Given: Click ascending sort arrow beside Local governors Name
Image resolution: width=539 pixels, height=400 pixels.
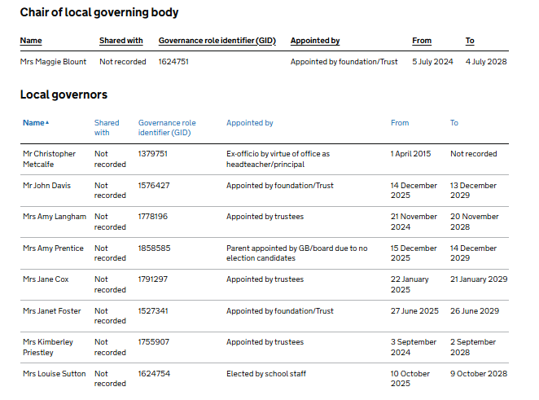Looking at the screenshot, I should pyautogui.click(x=47, y=123).
